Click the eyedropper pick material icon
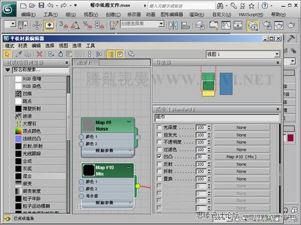 (19, 54)
